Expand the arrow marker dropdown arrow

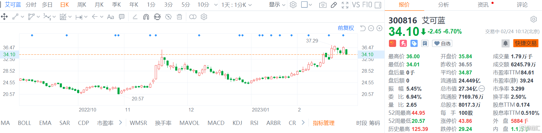102,17
